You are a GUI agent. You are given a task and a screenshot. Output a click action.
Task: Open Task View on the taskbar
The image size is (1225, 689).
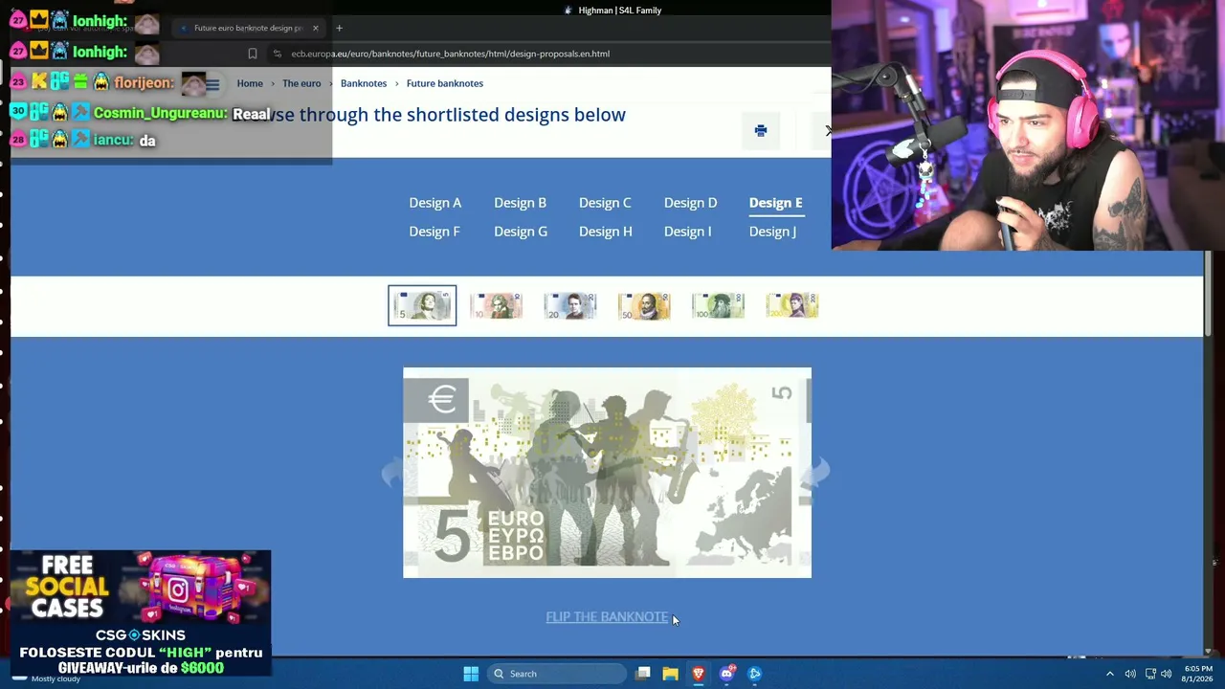pos(643,674)
